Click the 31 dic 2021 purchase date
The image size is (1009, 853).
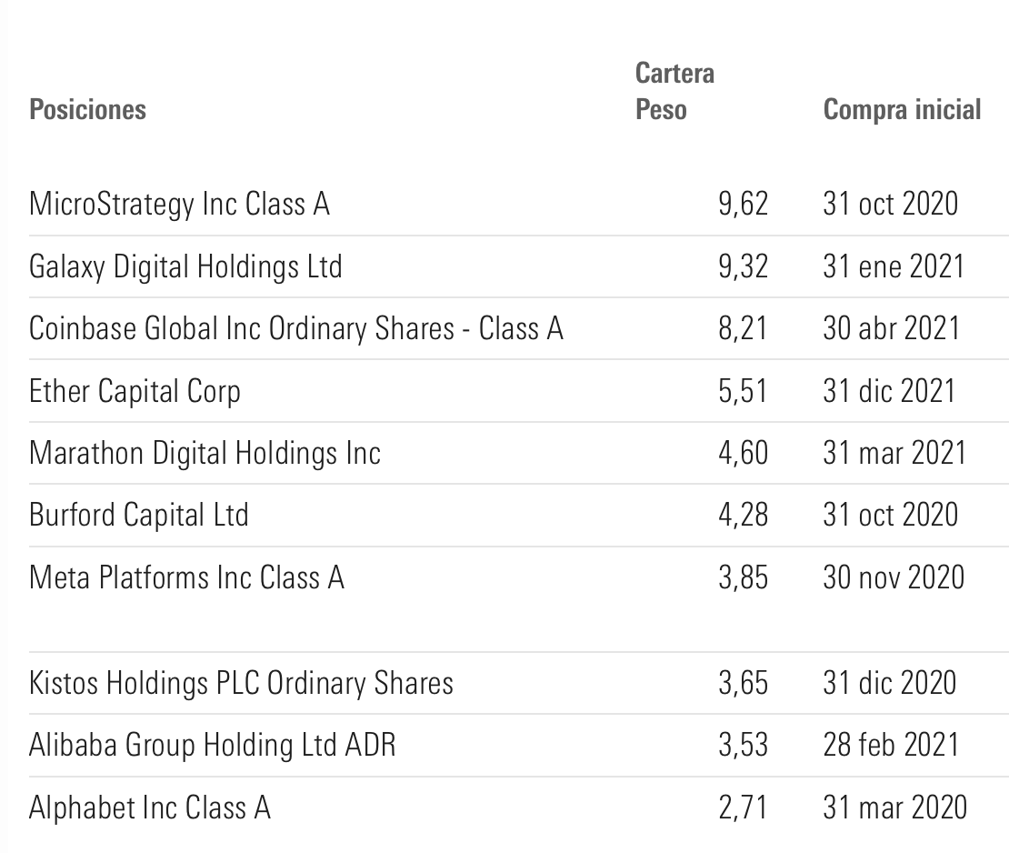(x=889, y=391)
